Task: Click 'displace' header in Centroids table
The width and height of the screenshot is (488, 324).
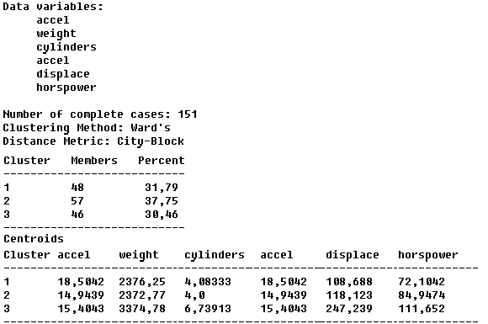Action: [353, 255]
